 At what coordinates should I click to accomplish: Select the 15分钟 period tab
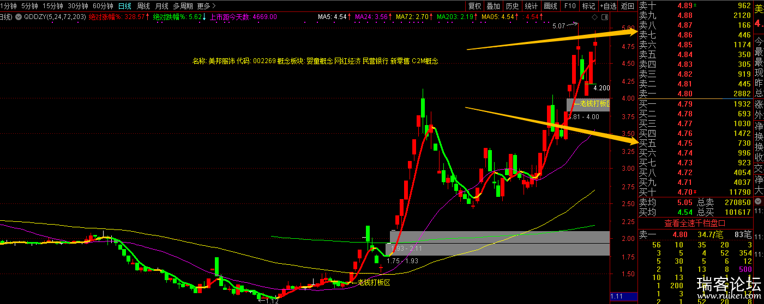[x=53, y=6]
